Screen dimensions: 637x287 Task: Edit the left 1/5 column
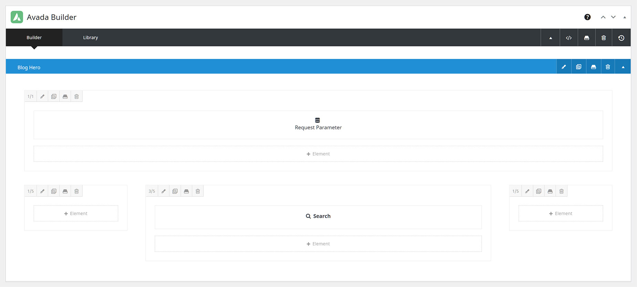tap(42, 191)
